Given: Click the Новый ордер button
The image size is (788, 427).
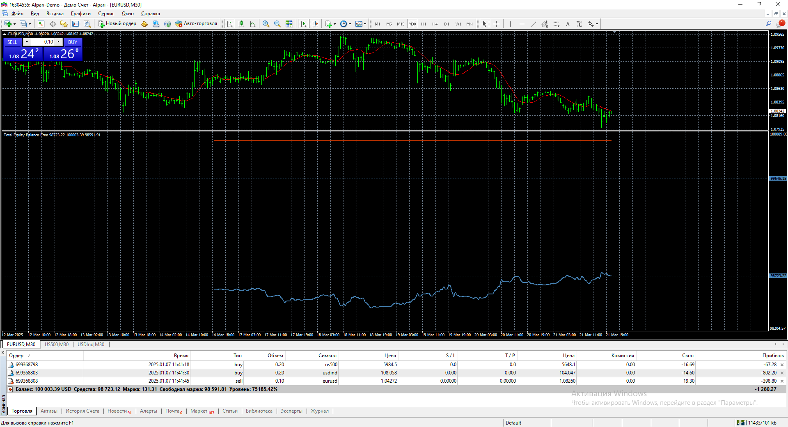Looking at the screenshot, I should (x=117, y=24).
